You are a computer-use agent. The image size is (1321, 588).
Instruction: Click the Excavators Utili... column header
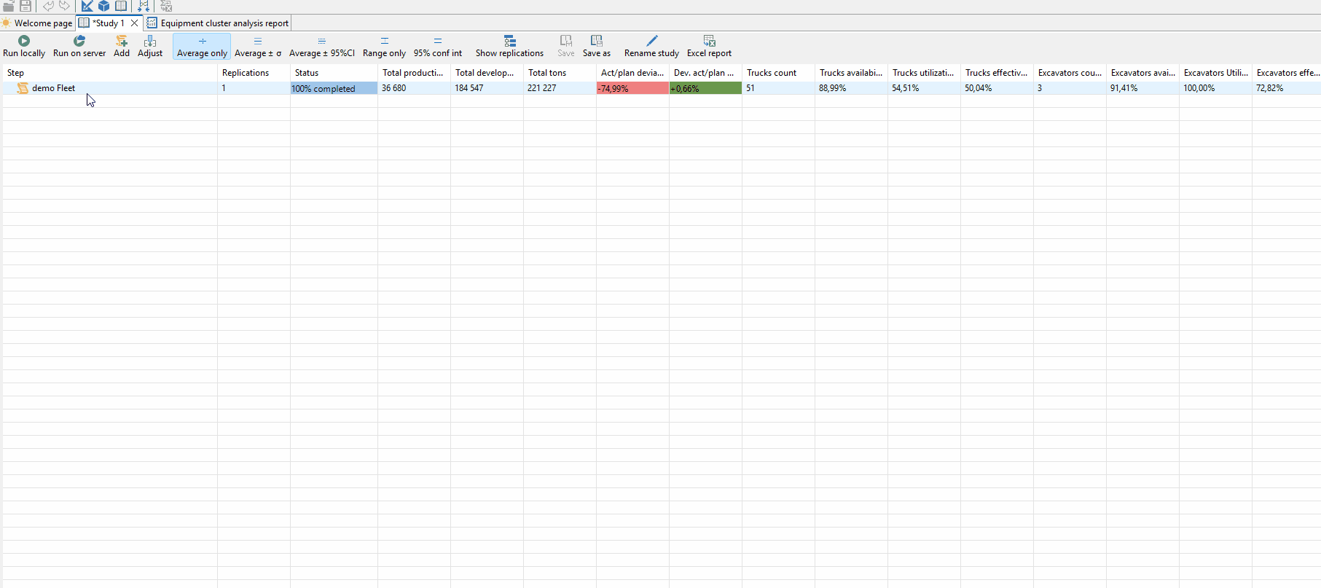click(1215, 73)
